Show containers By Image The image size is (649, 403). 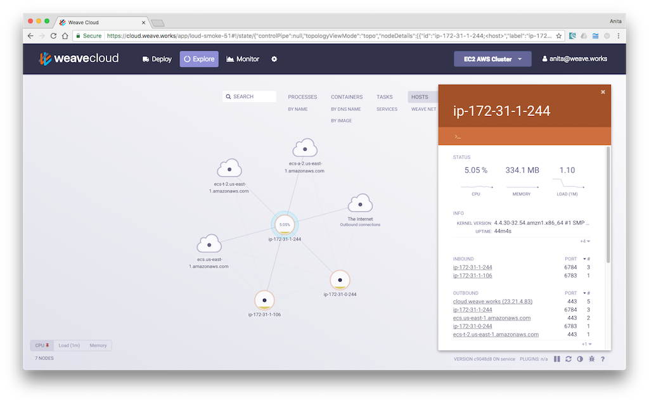(x=342, y=121)
